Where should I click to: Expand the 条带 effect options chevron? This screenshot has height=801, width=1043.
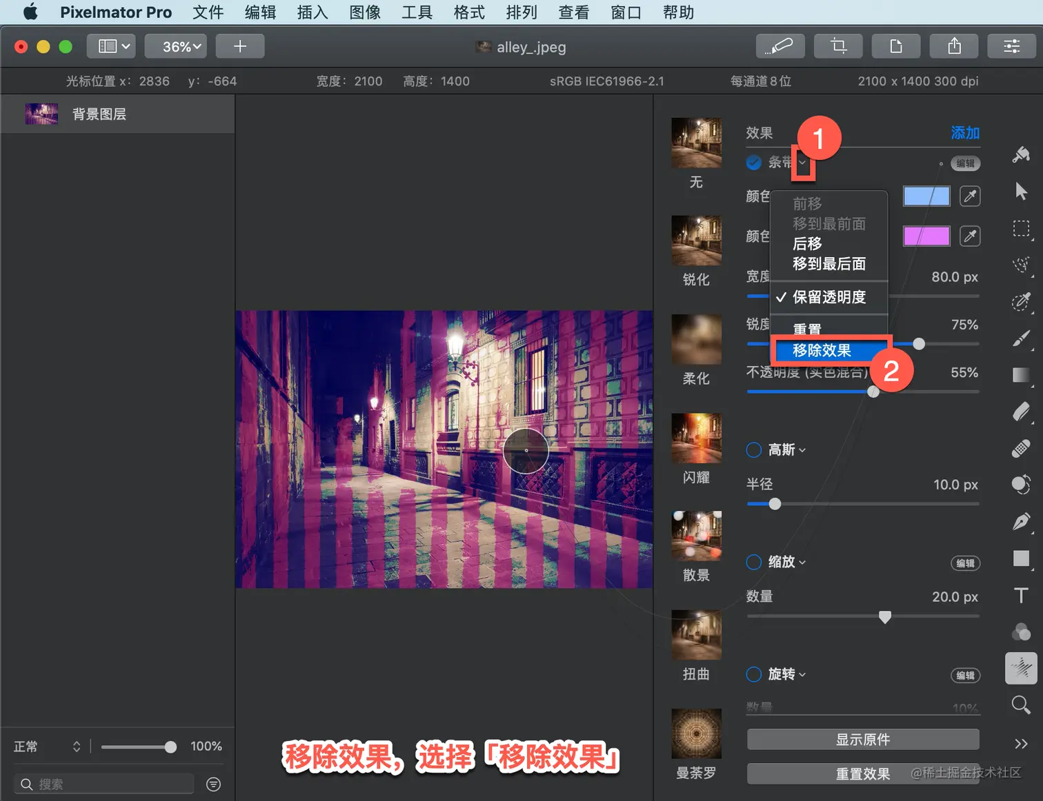click(x=802, y=163)
